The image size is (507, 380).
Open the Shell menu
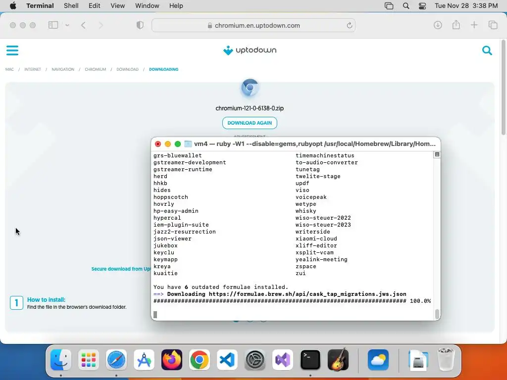[71, 6]
